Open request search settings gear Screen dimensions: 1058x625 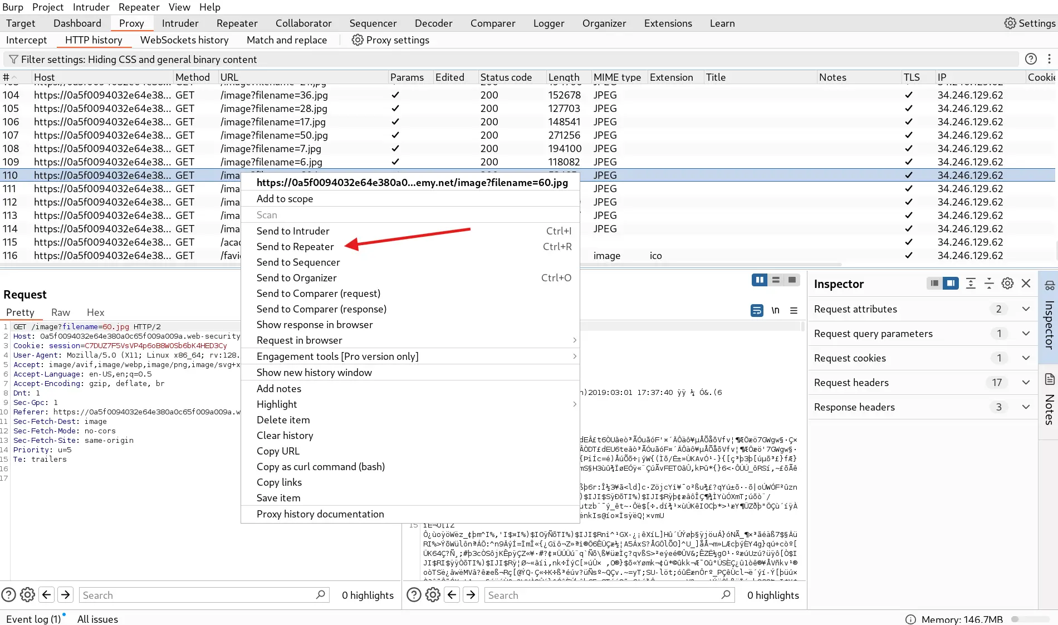coord(27,595)
